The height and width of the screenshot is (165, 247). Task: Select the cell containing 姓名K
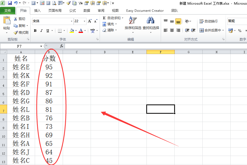tap(21, 75)
